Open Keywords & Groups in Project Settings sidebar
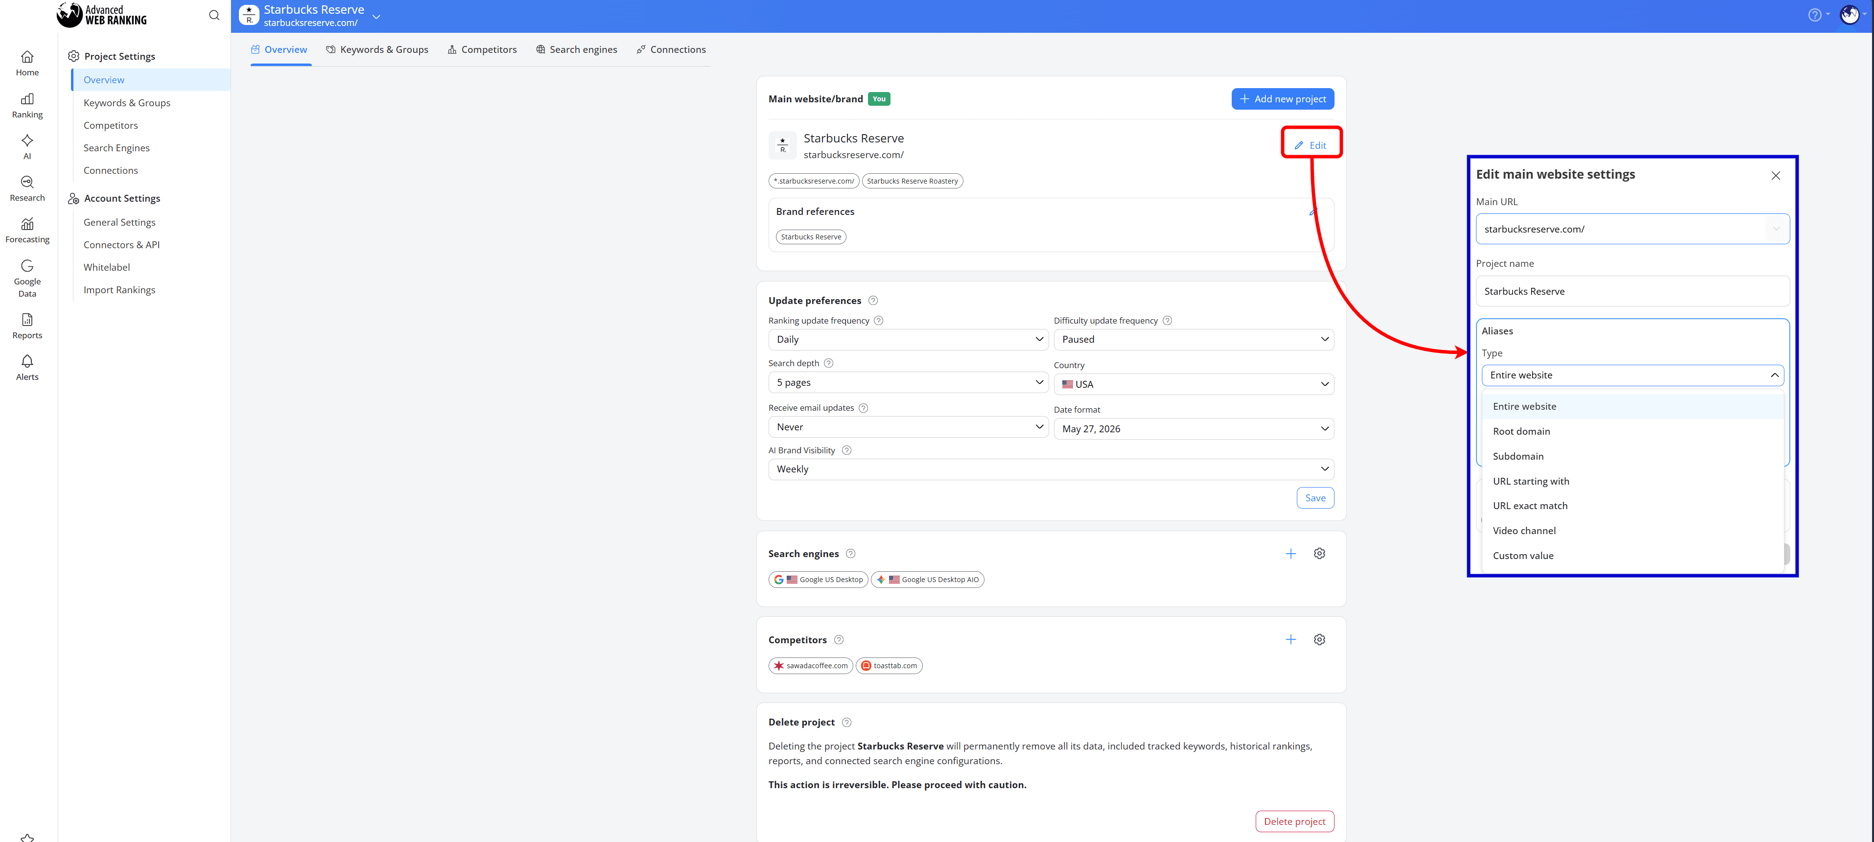 point(127,103)
